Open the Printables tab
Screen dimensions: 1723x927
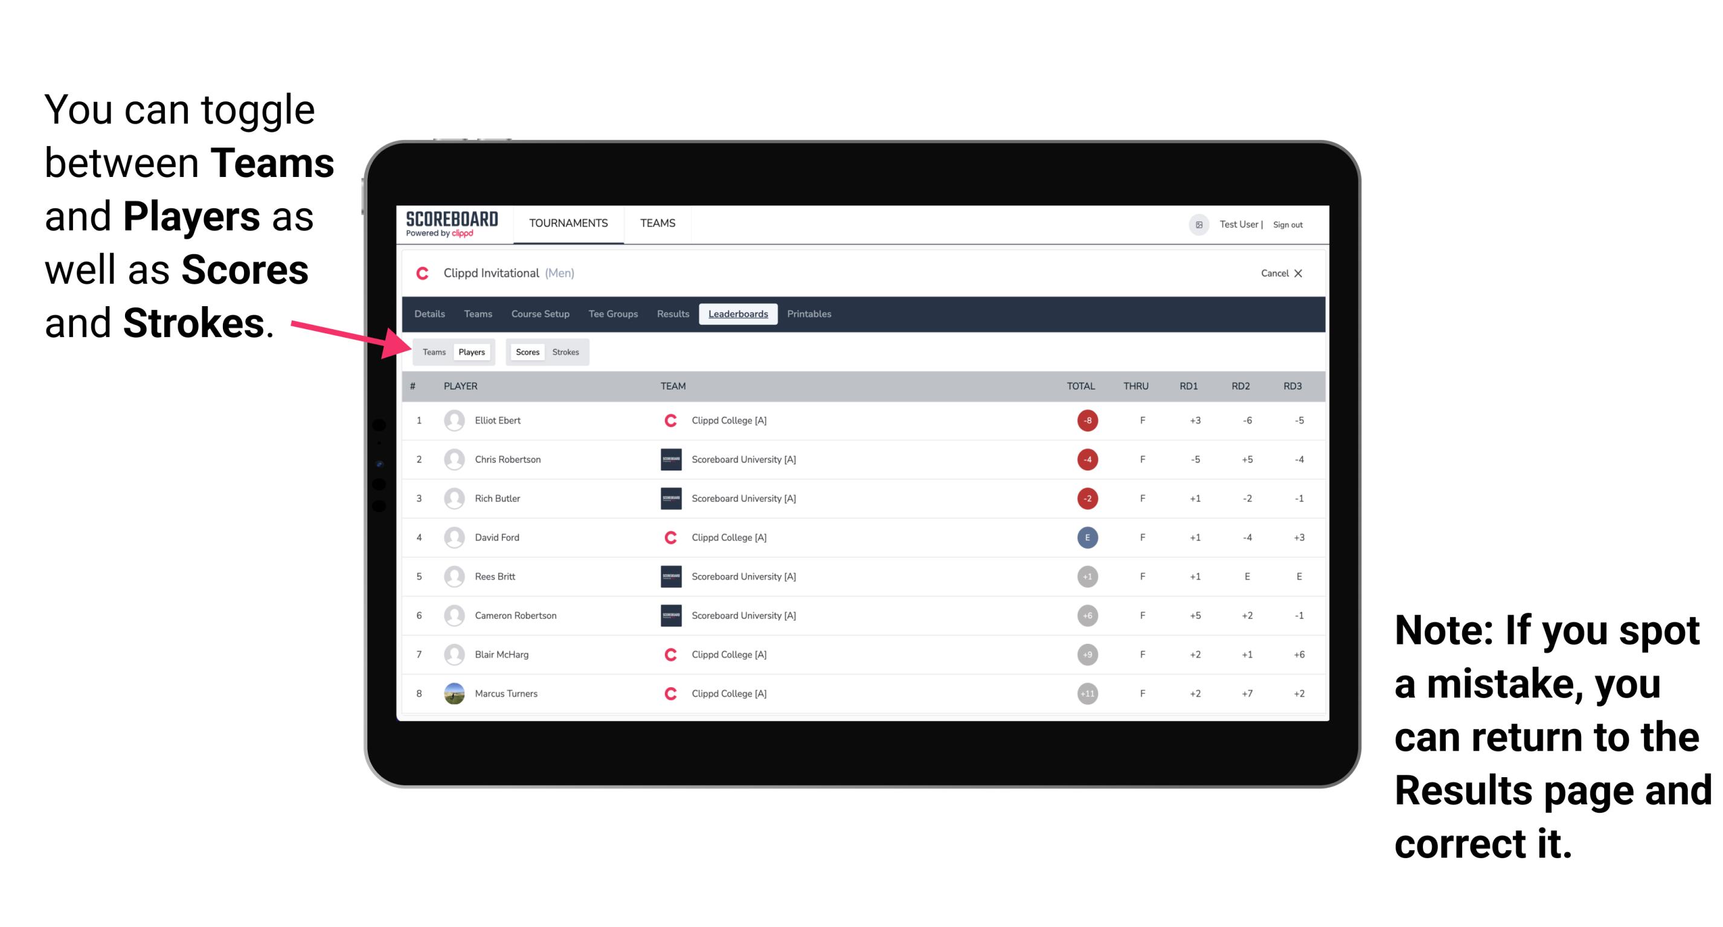pos(810,314)
